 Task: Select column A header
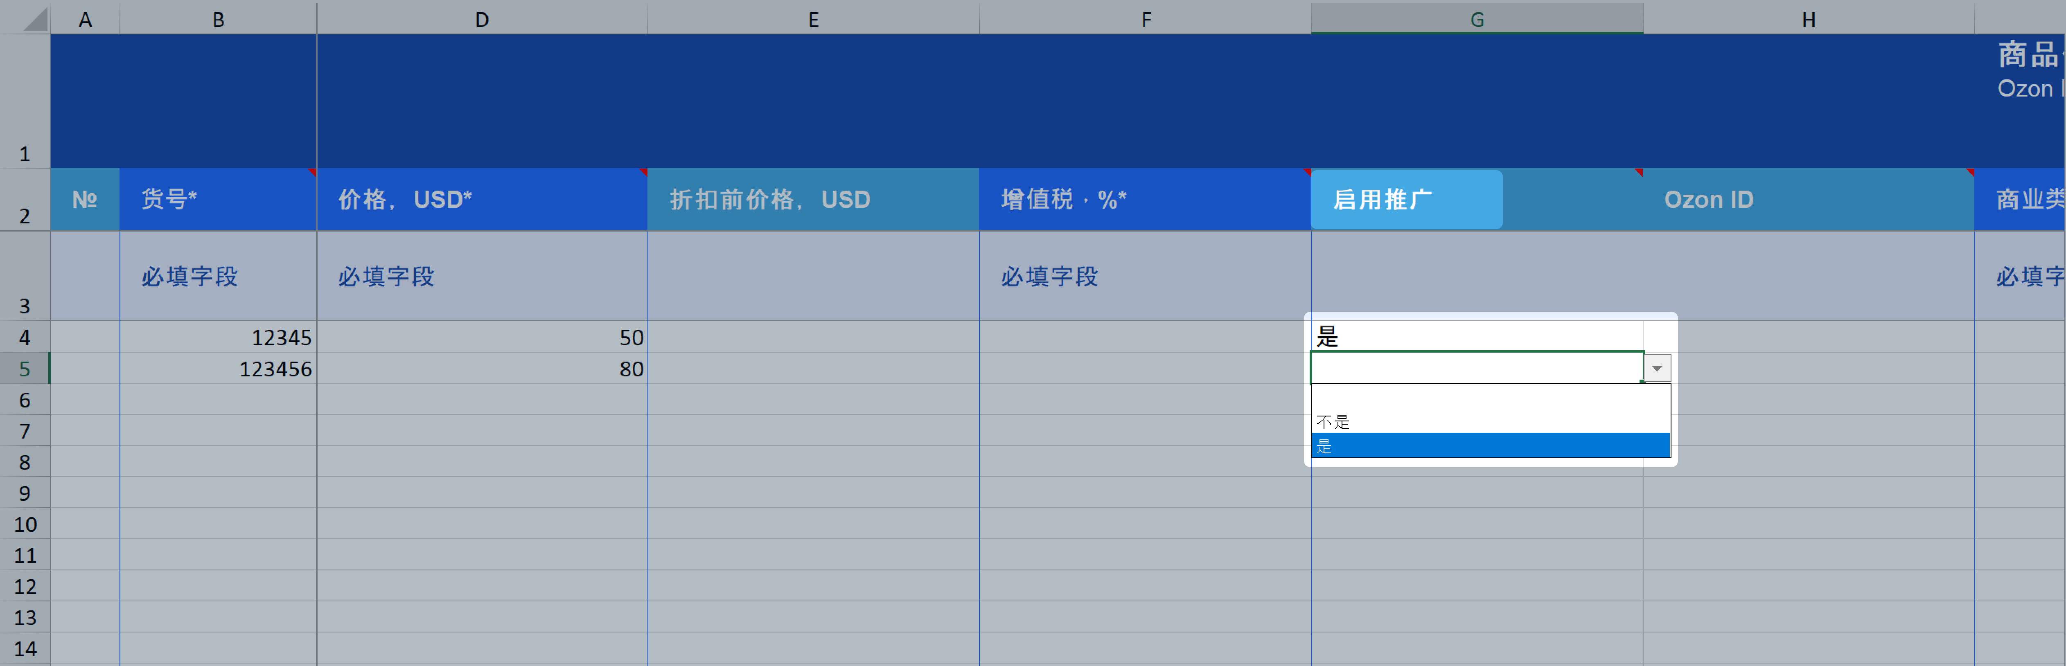(x=85, y=19)
